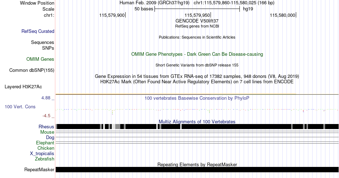The width and height of the screenshot is (339, 178).
Task: Click the Dog species label
Action: pyautogui.click(x=50, y=138)
